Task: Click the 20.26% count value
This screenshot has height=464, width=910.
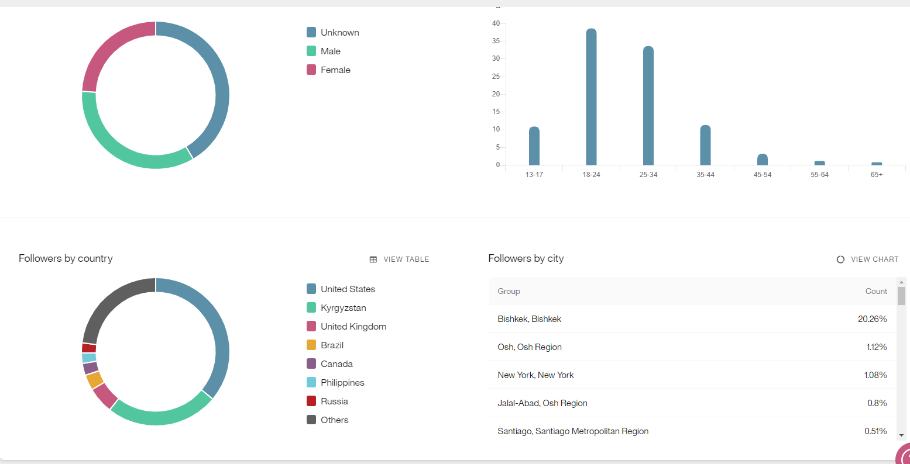Action: click(873, 319)
